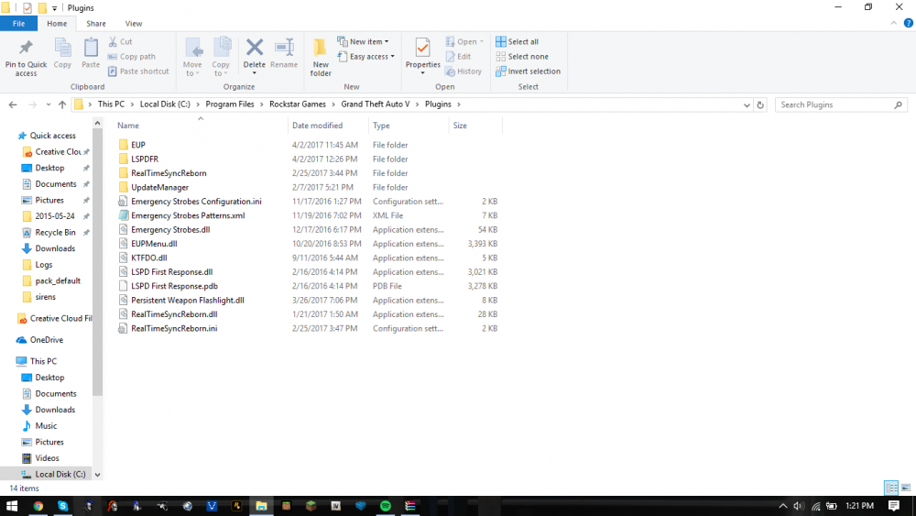Click the Edit button in Open group
This screenshot has height=516, width=916.
(459, 57)
